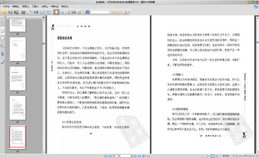Switch to facing pages layout
Image resolution: width=259 pixels, height=158 pixels.
pyautogui.click(x=212, y=156)
